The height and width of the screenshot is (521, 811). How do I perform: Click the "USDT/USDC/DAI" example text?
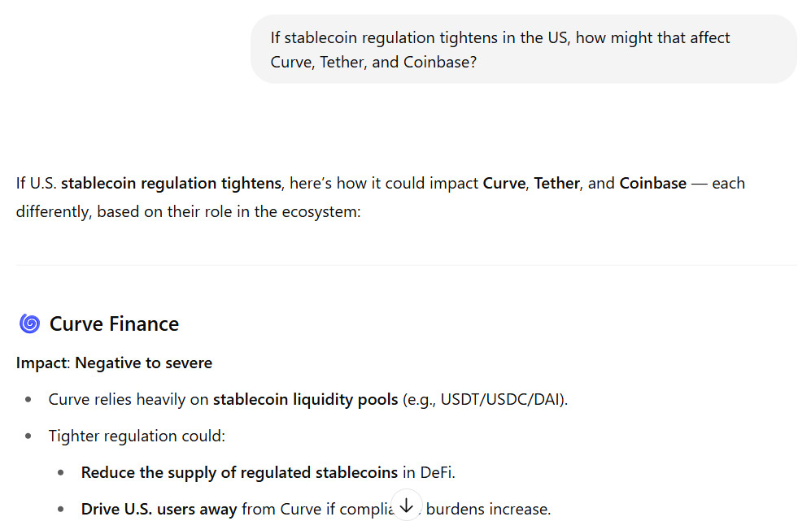pyautogui.click(x=500, y=400)
